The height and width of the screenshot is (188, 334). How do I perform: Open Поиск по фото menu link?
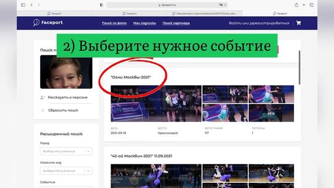pyautogui.click(x=114, y=23)
